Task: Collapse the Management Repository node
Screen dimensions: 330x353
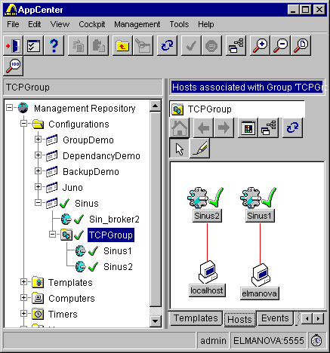Action: (x=10, y=108)
